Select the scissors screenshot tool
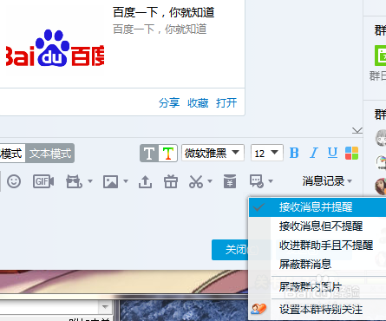 196,181
